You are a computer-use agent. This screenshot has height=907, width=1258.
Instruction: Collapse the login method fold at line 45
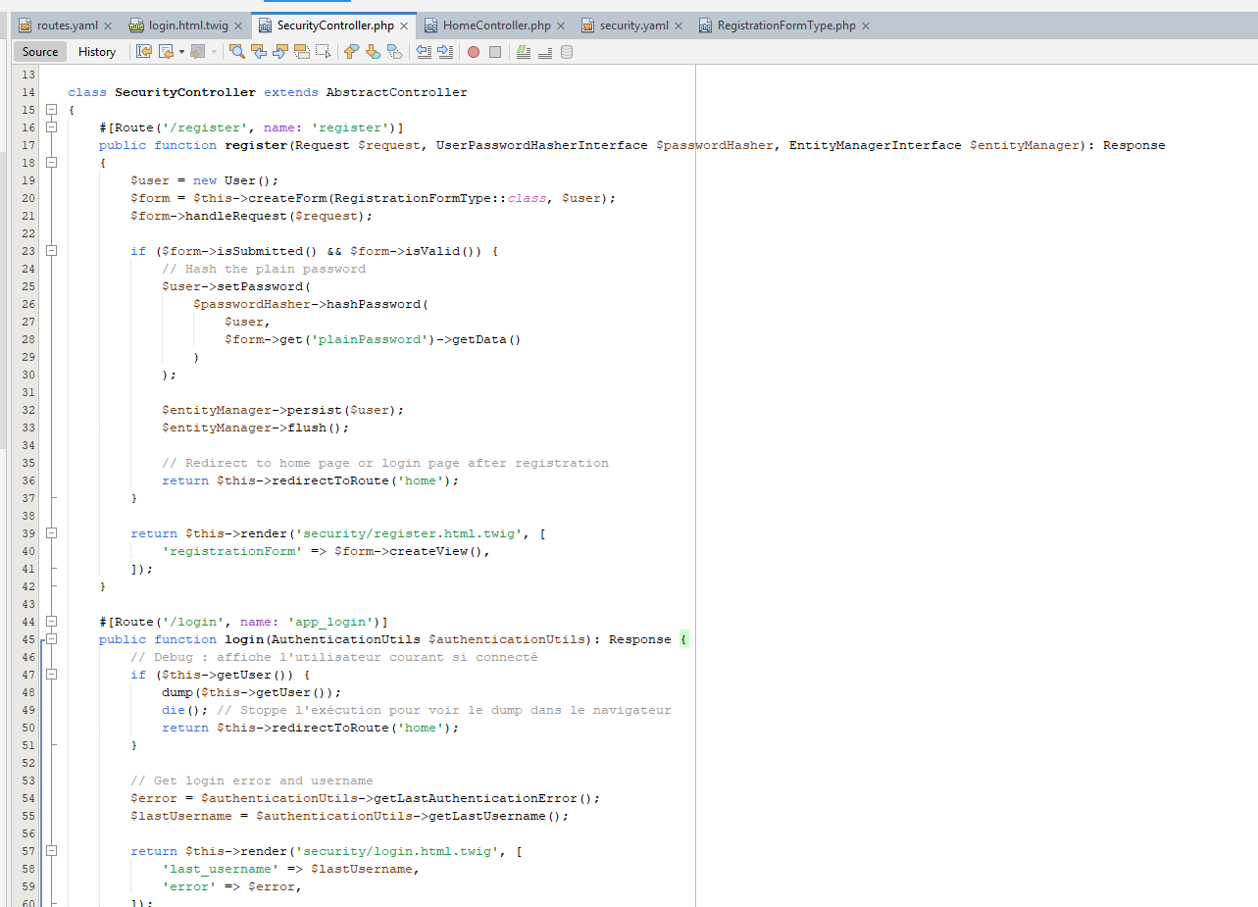[52, 639]
